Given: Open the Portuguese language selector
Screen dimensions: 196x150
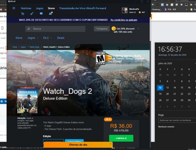Looking at the screenshot, I should tap(102, 29).
